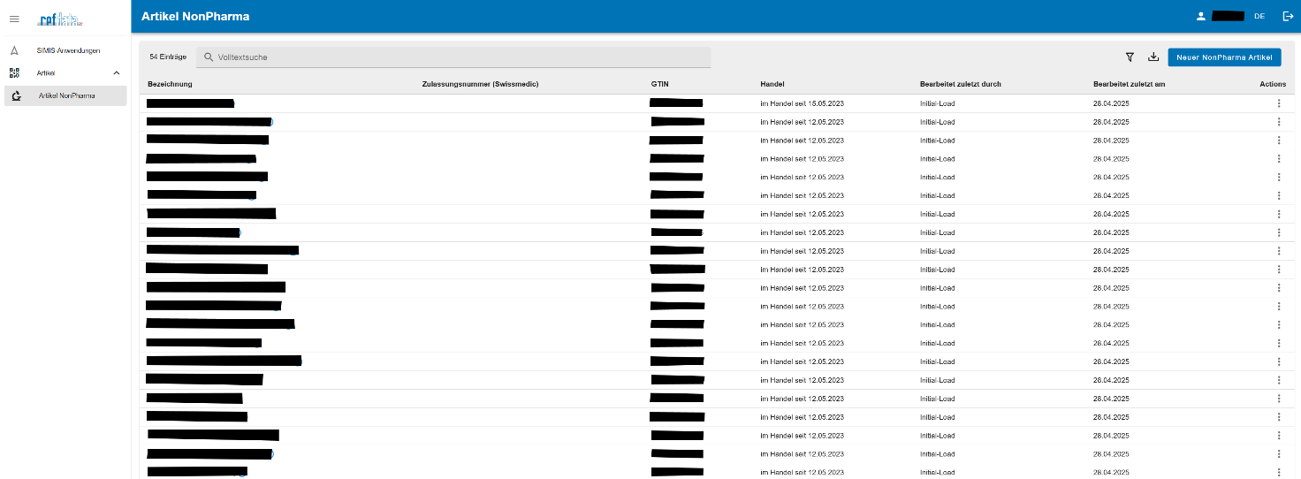1301x479 pixels.
Task: Click the logout icon in header
Action: [x=1288, y=16]
